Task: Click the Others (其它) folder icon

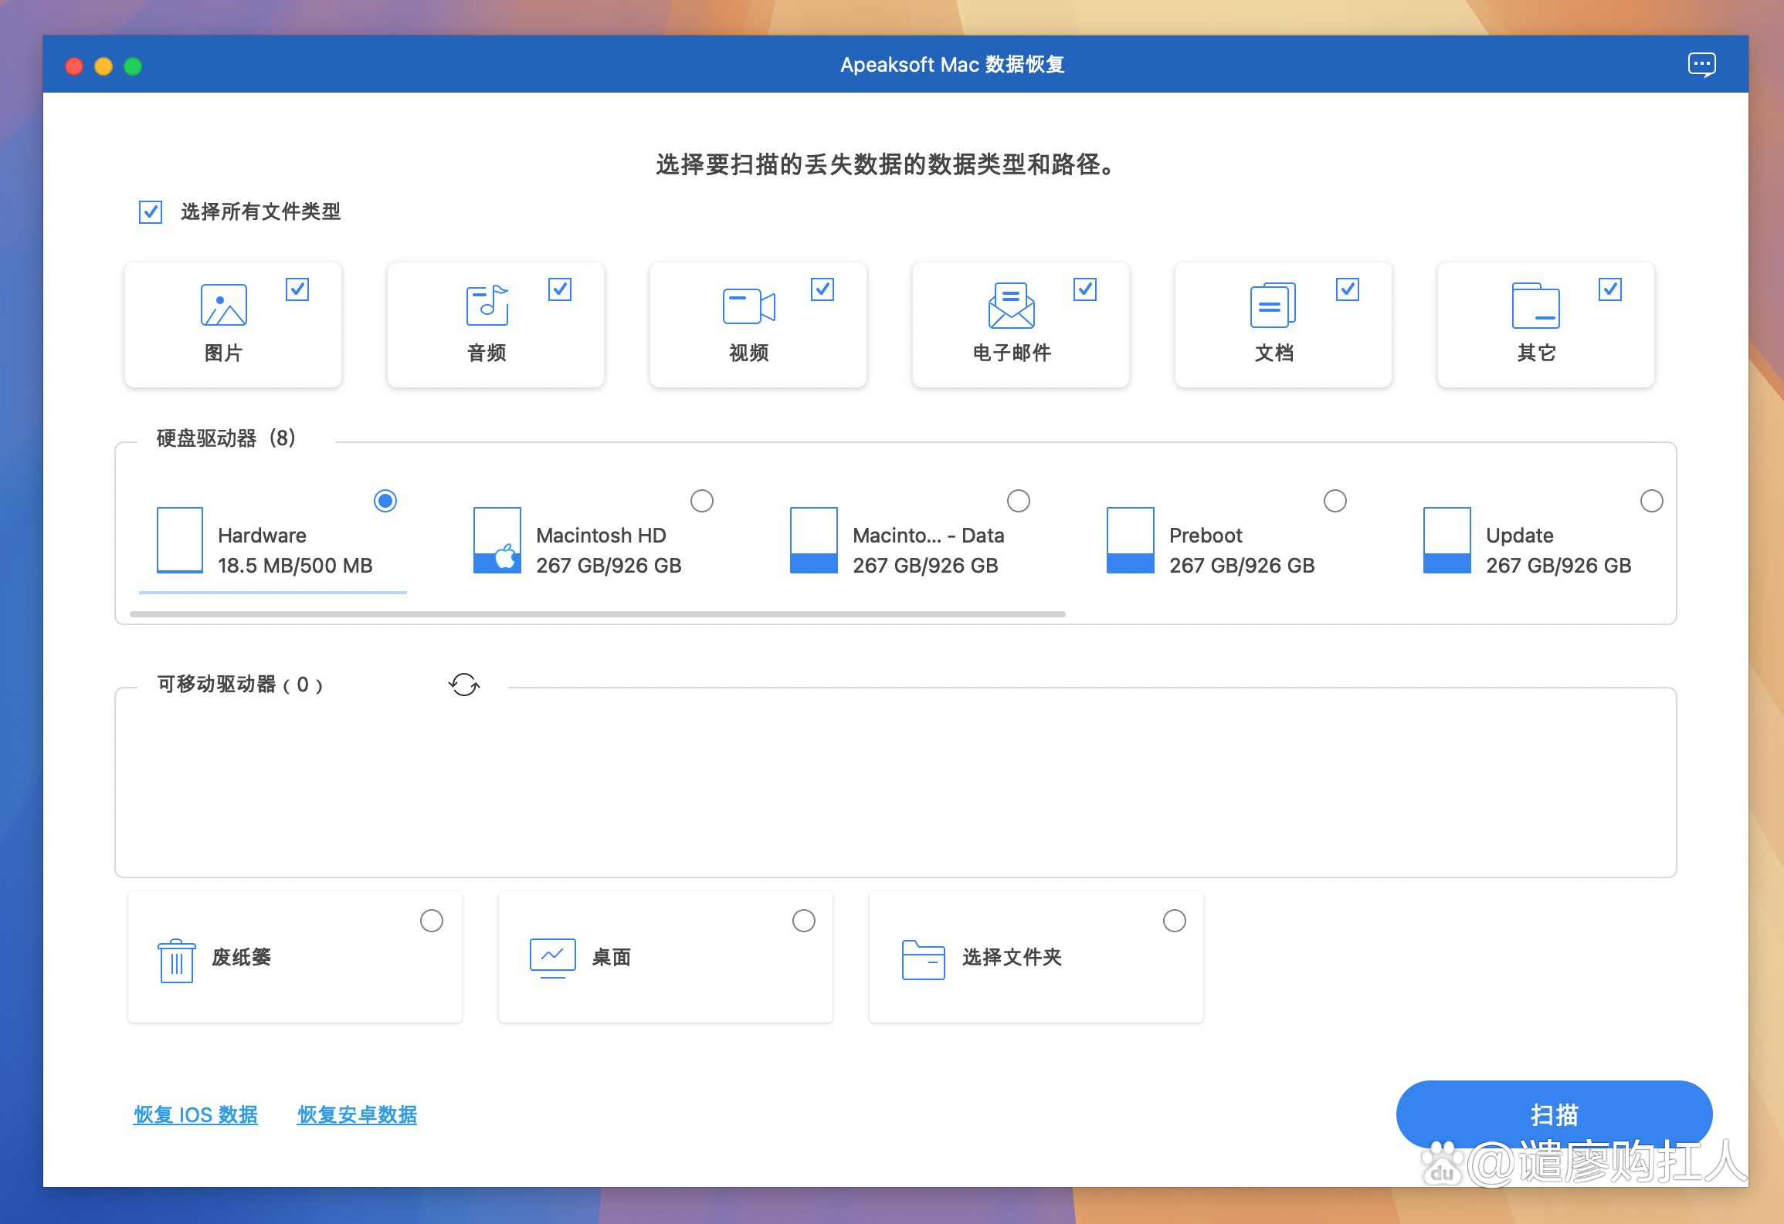Action: coord(1535,306)
